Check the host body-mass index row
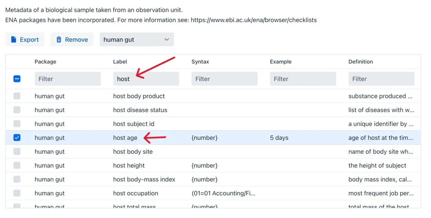 pos(17,179)
